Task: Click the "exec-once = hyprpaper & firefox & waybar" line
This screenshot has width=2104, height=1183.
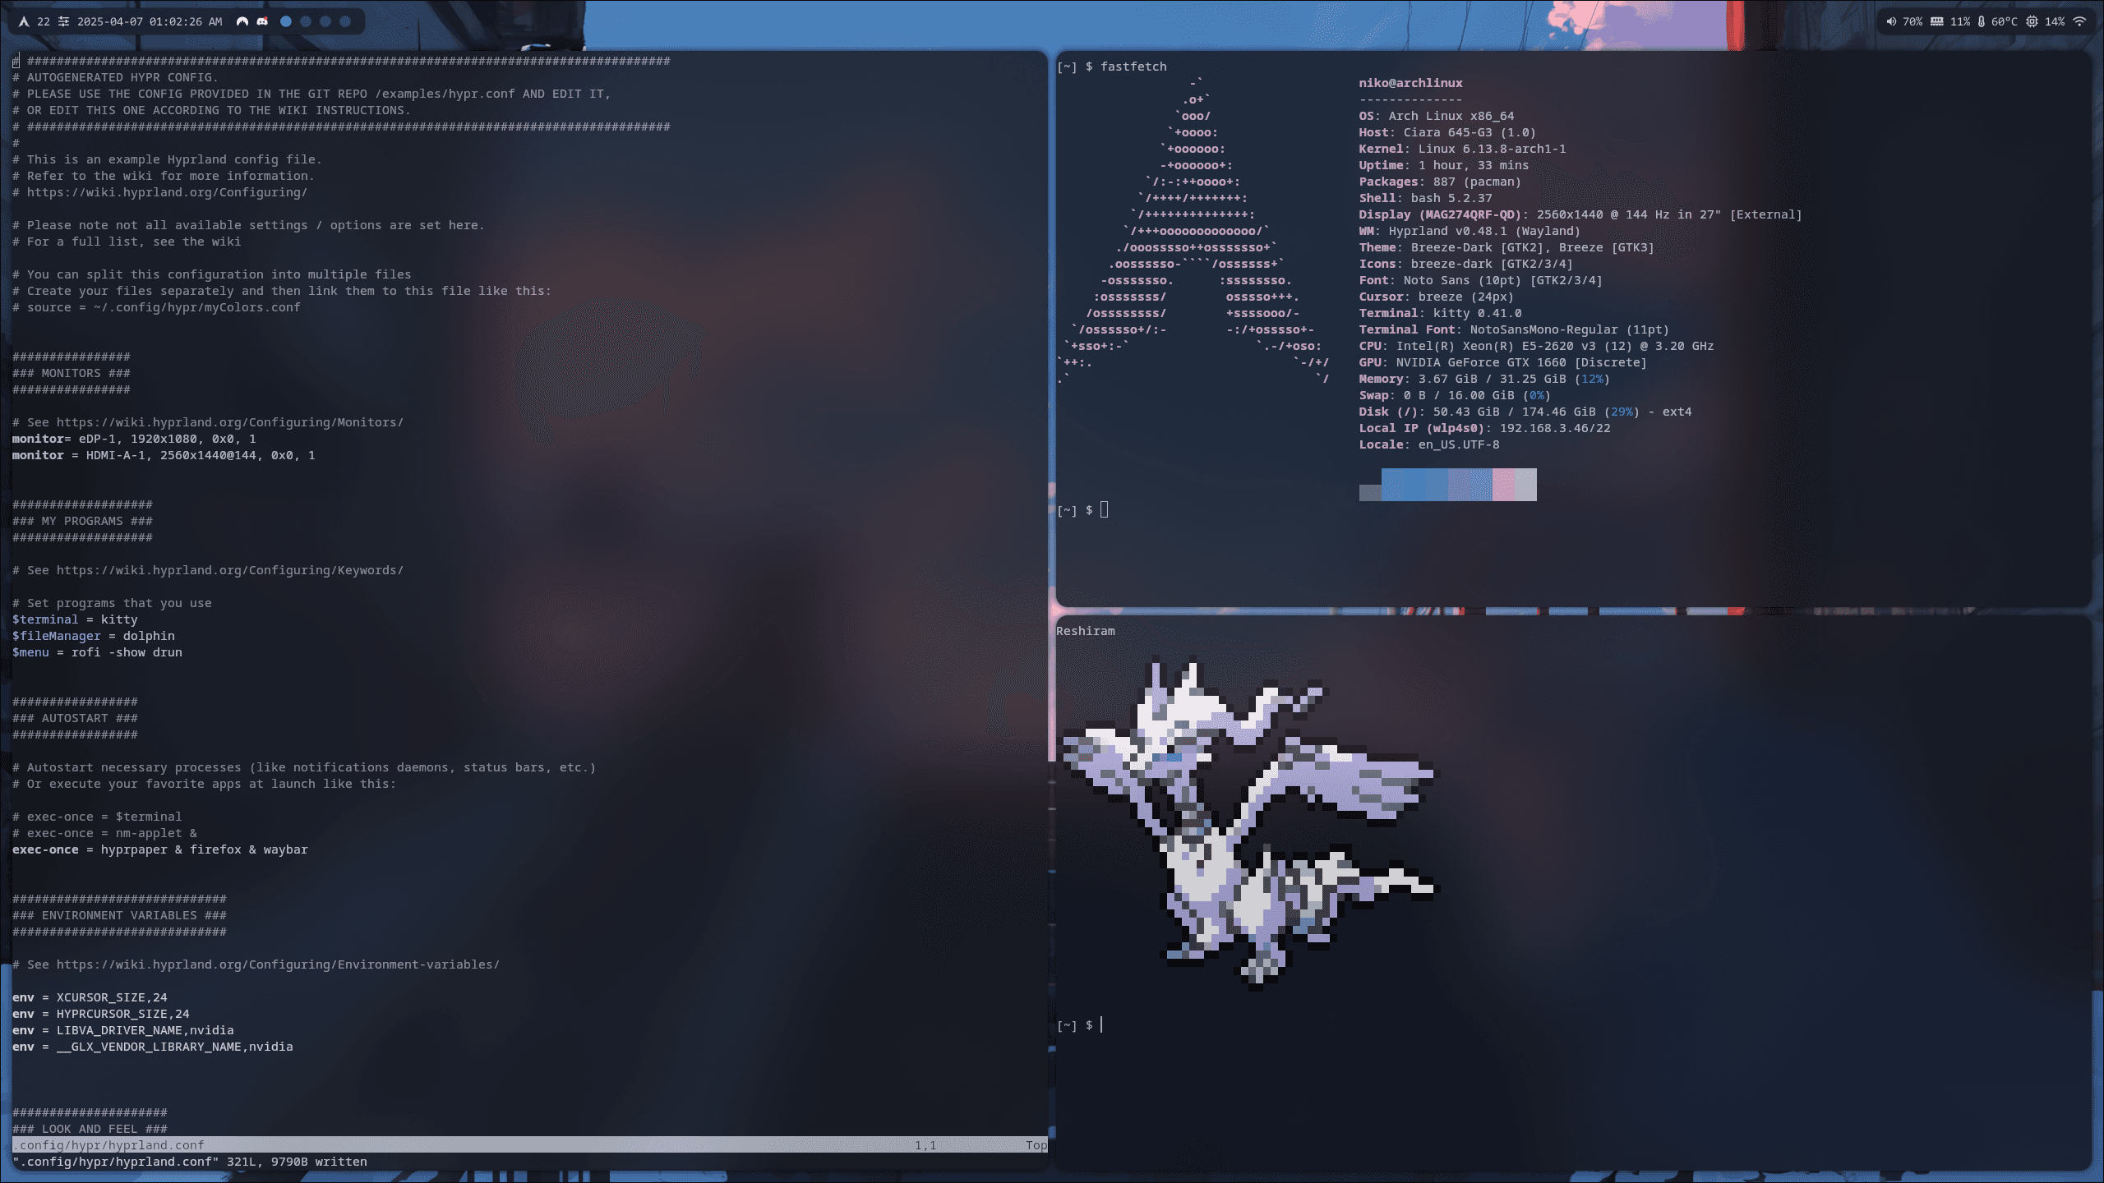Action: 159,849
